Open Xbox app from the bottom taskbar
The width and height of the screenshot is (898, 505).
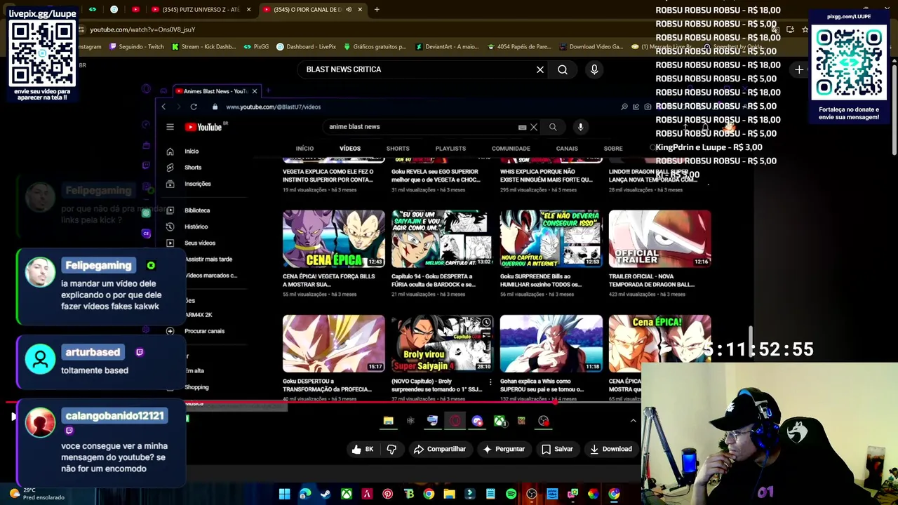coord(347,494)
